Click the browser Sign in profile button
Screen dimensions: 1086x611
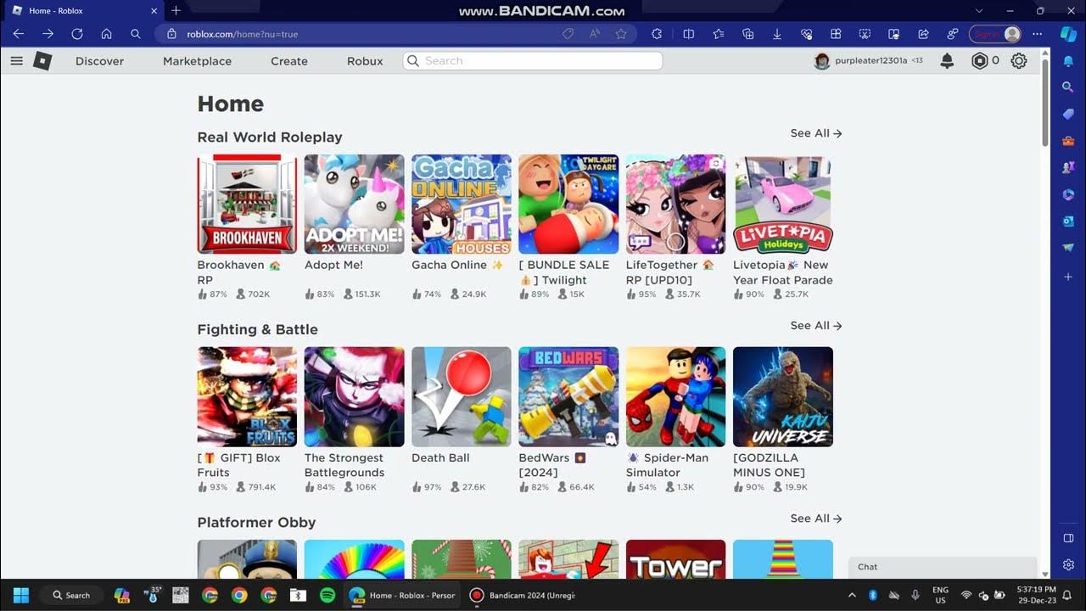tap(995, 34)
